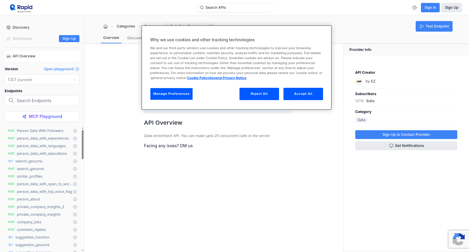Switch to the Discussions tab

(x=135, y=38)
